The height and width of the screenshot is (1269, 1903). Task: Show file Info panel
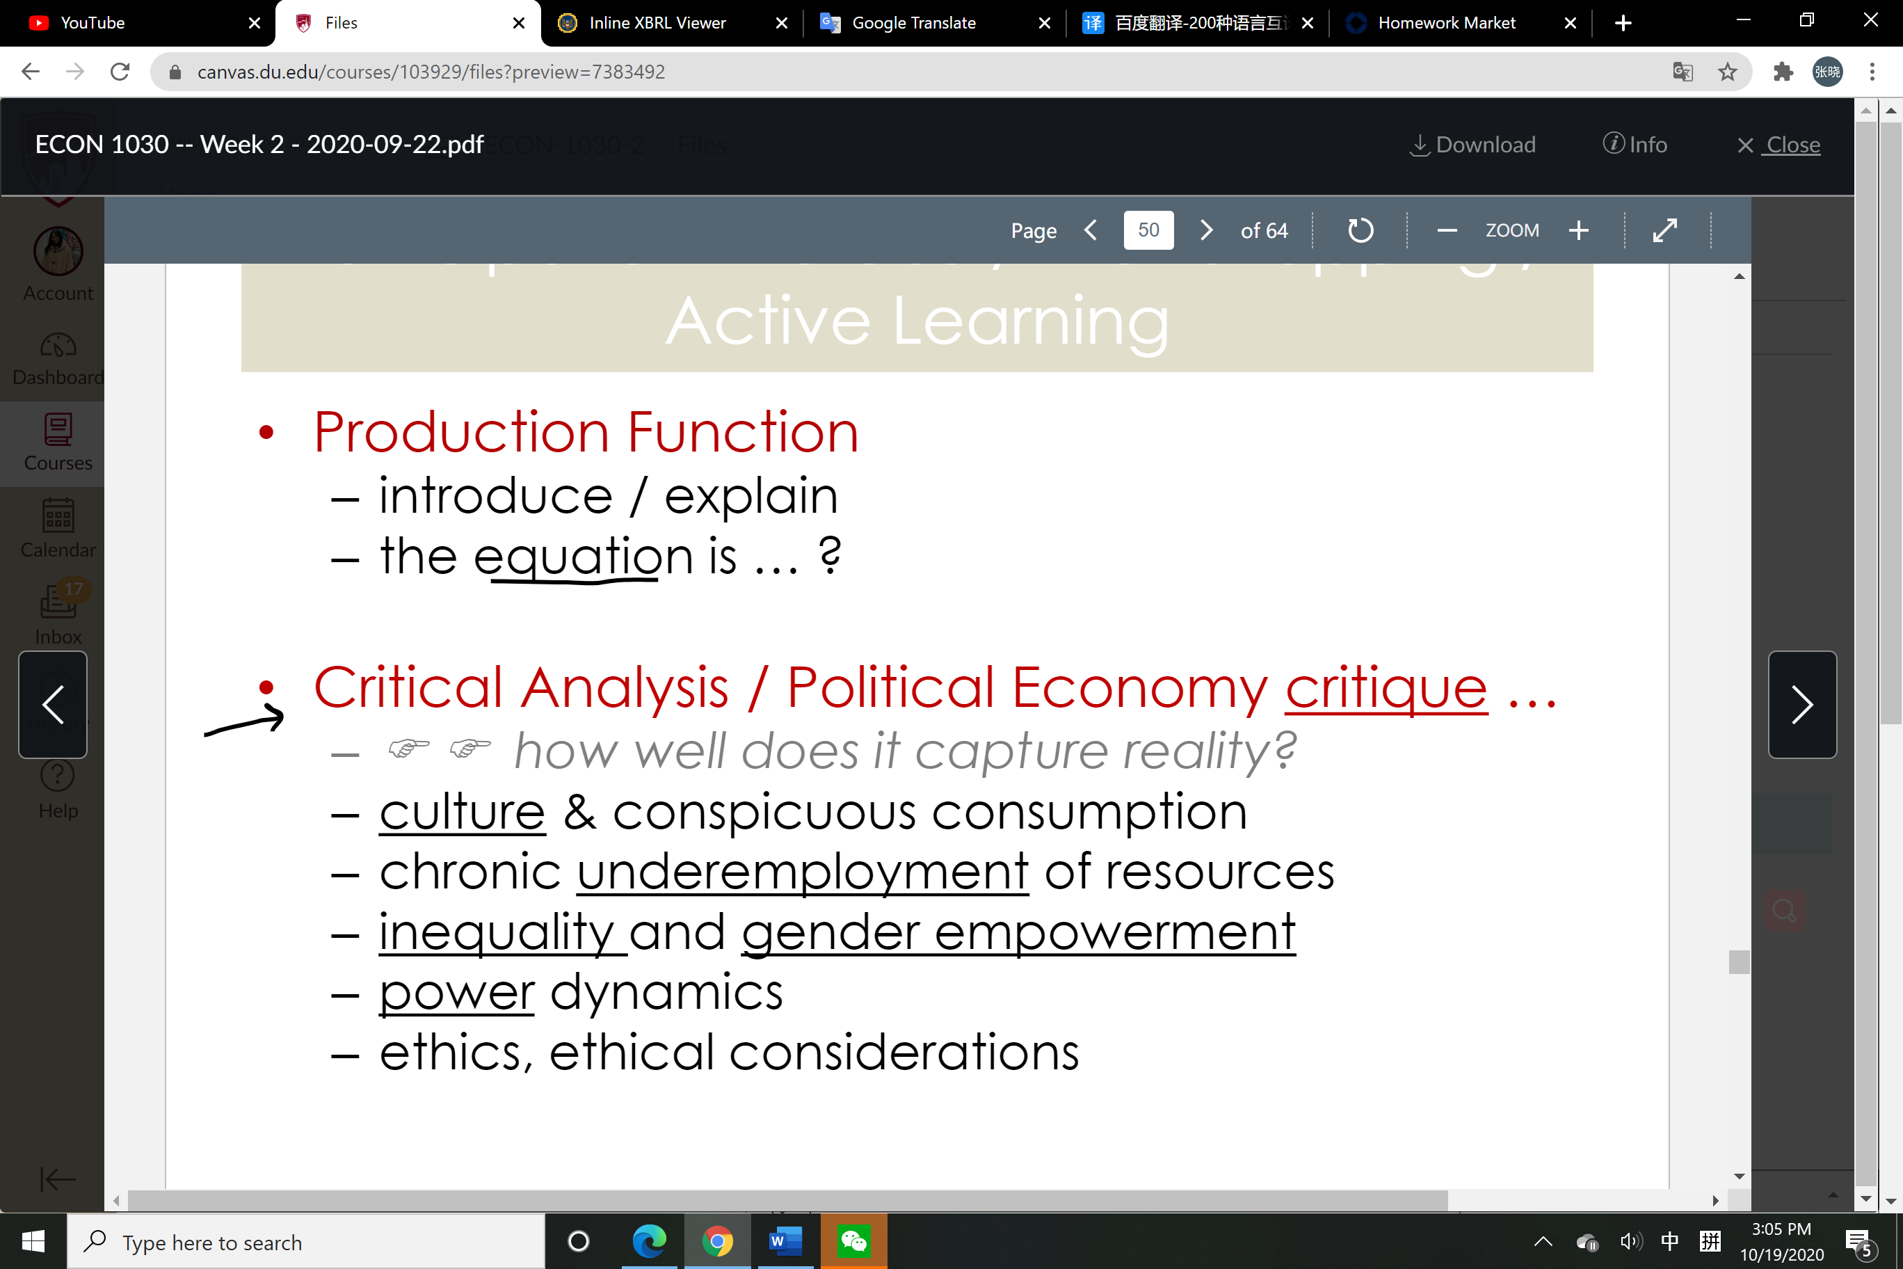[1635, 144]
